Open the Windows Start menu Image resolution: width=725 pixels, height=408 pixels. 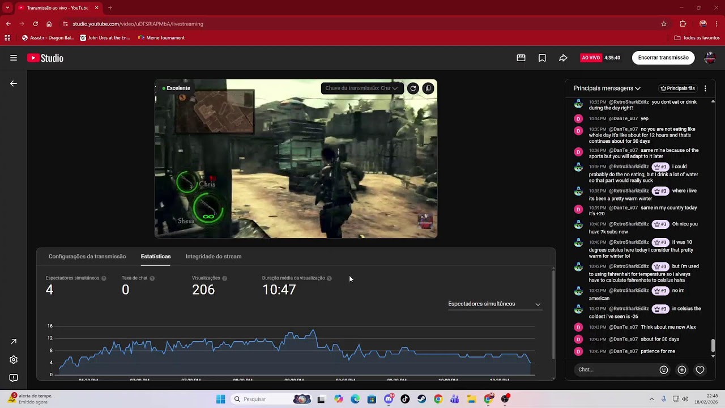point(220,399)
